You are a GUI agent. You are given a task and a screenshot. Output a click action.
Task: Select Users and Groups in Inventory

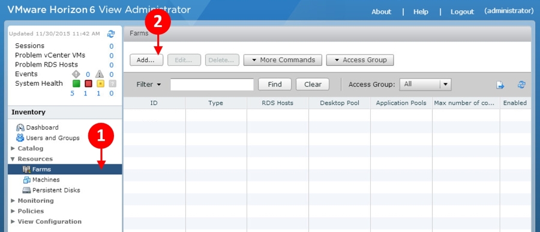pos(53,138)
